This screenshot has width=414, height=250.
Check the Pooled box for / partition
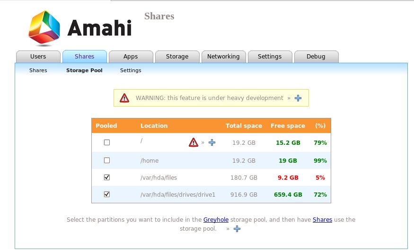tap(107, 142)
